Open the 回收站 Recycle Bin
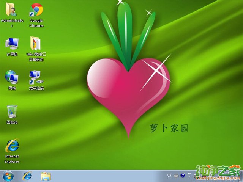Image resolution: width=243 pixels, height=182 pixels. tap(12, 112)
